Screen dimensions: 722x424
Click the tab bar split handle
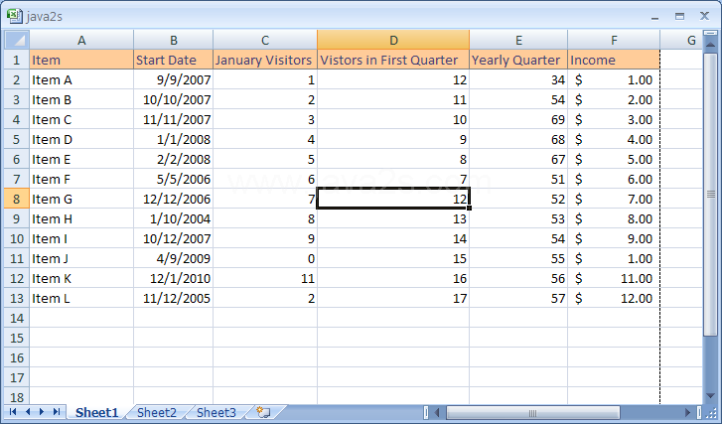(x=426, y=412)
